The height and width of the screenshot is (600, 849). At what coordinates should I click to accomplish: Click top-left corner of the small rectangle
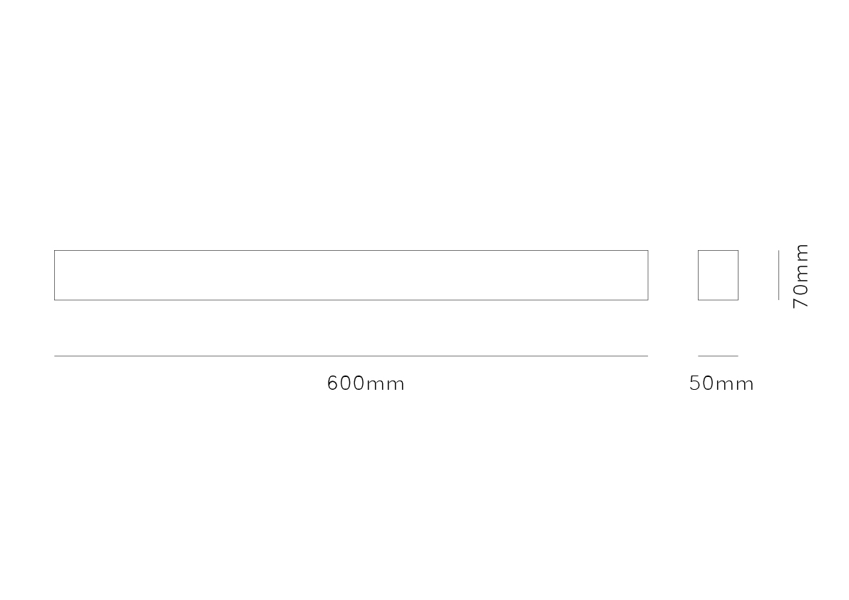point(699,251)
